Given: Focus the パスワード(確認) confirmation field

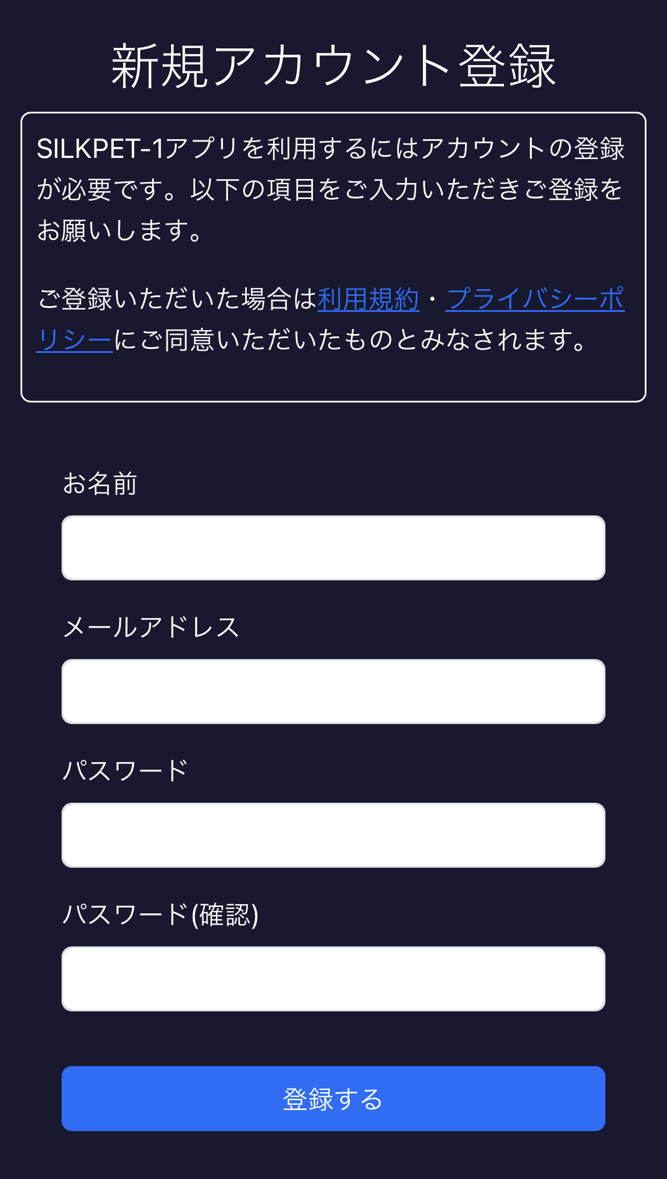Looking at the screenshot, I should point(333,979).
